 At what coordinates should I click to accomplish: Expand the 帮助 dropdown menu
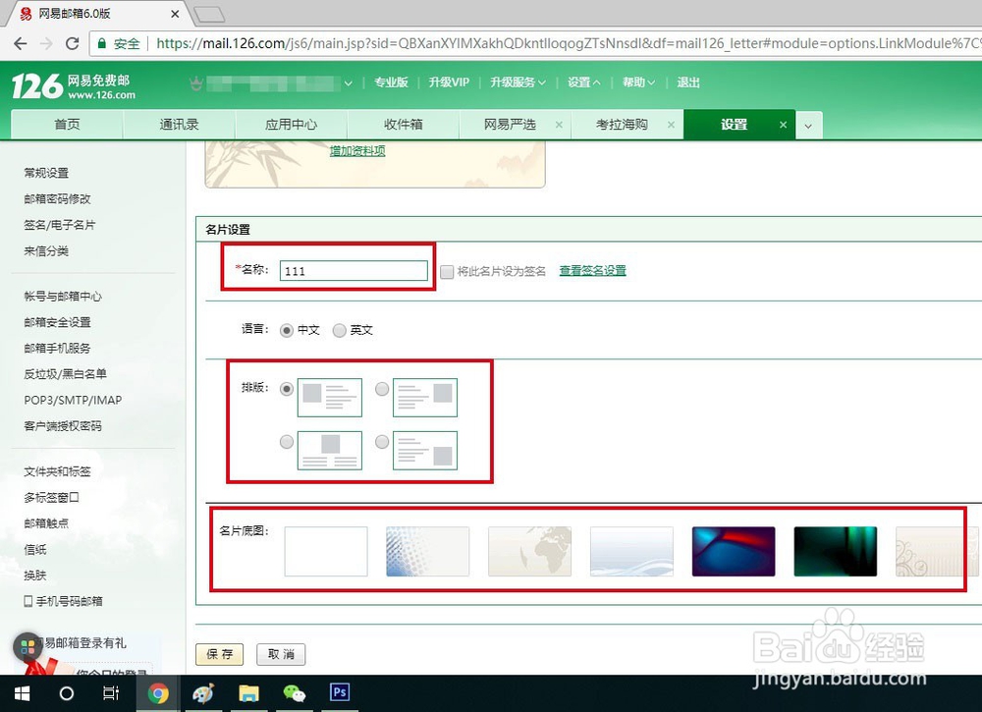[638, 82]
